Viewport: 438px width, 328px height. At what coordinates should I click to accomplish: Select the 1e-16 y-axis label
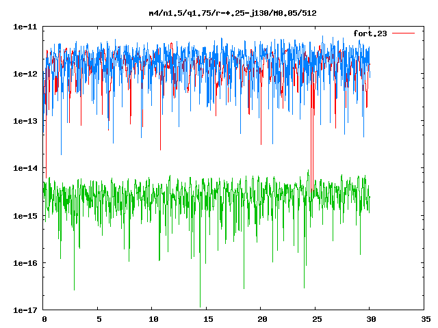click(25, 263)
